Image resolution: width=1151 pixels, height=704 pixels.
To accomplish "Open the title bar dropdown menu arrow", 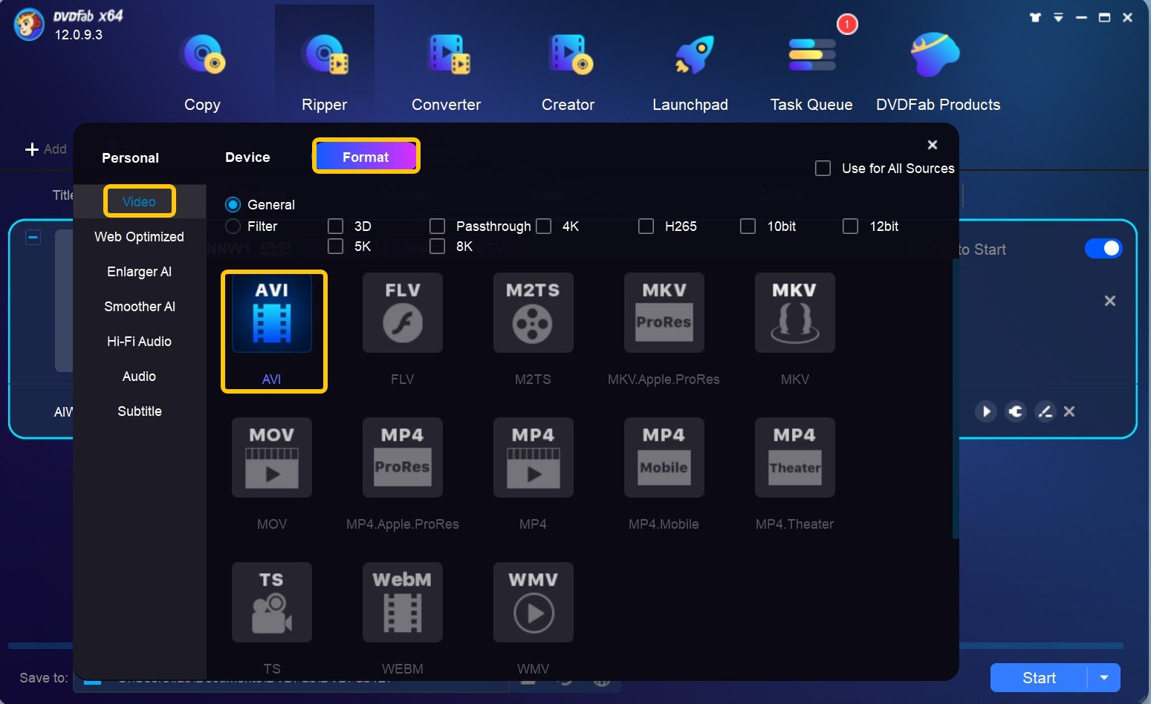I will (x=1058, y=18).
